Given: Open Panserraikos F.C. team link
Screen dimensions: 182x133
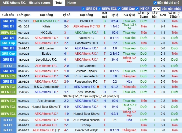Looking at the screenshot, I should [86, 82].
